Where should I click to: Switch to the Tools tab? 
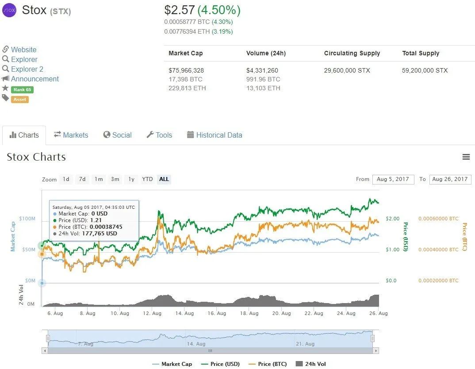pos(159,135)
